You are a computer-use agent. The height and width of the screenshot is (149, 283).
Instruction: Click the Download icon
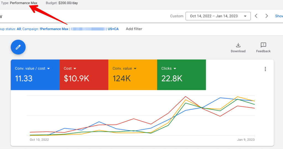tap(238, 45)
